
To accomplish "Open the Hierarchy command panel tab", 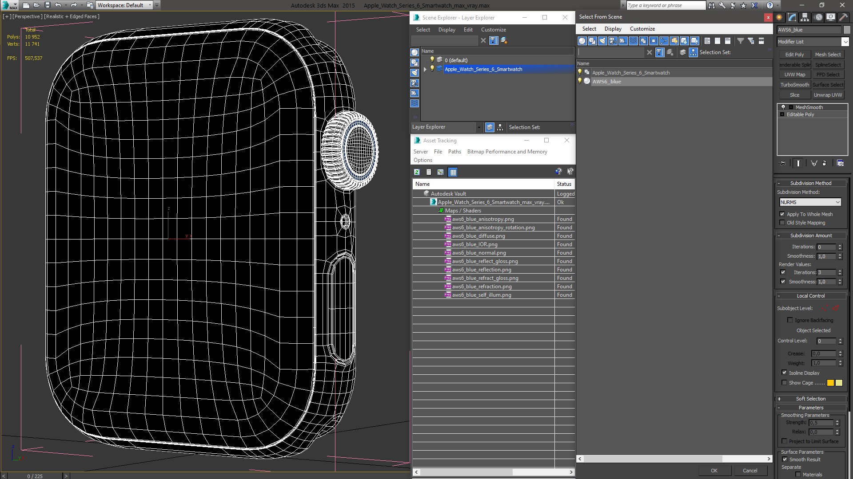I will (x=805, y=17).
